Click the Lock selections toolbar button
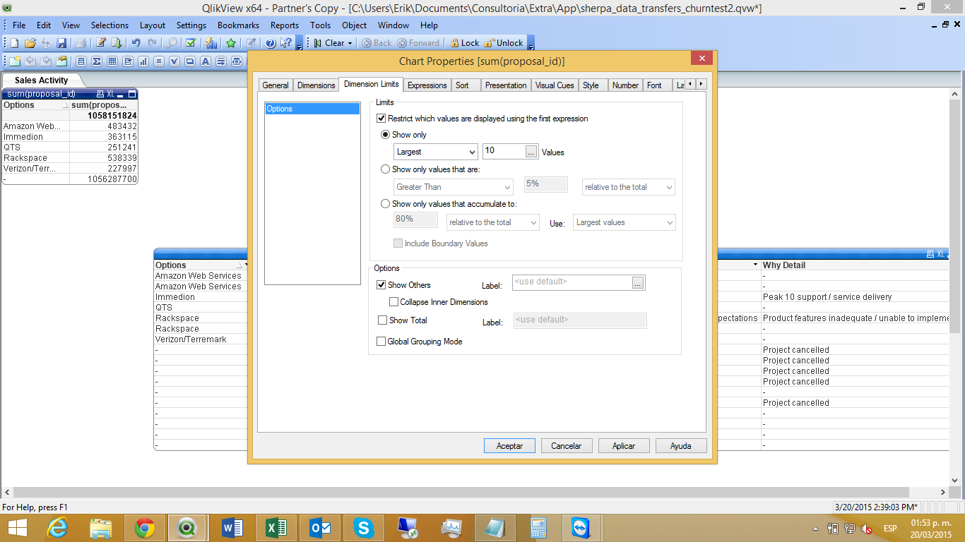965x542 pixels. 464,43
